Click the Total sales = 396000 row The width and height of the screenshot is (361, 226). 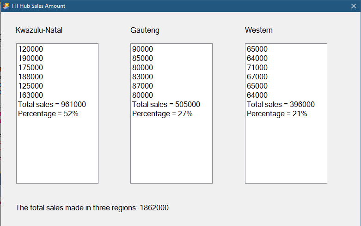[x=281, y=105]
